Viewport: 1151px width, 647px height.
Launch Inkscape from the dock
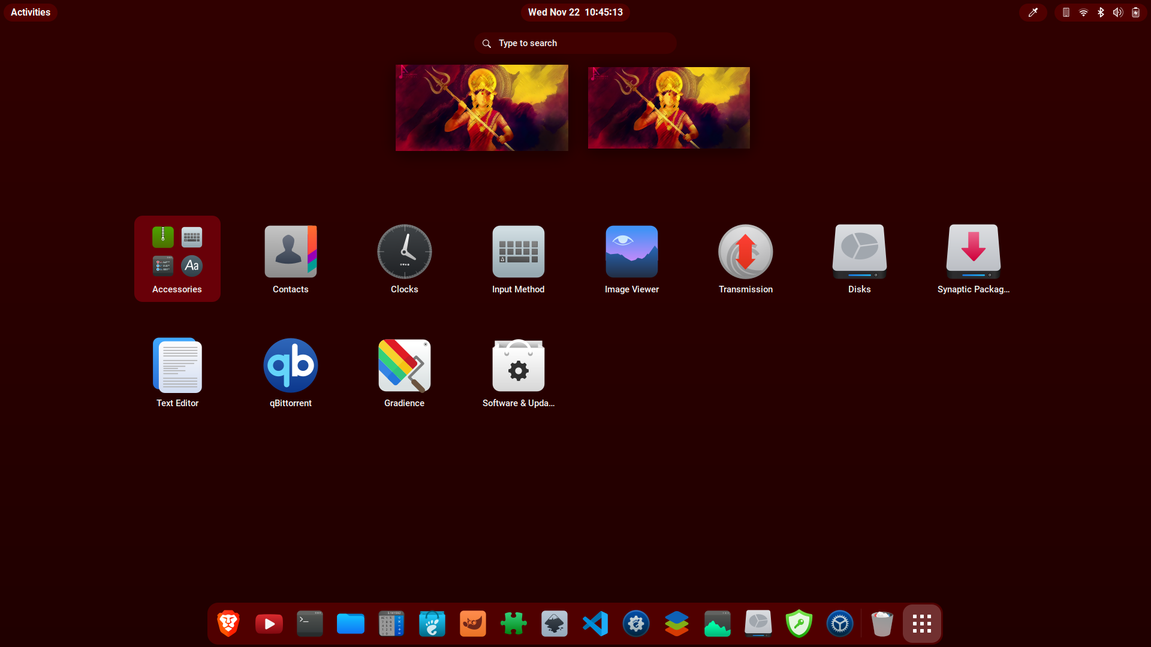click(555, 624)
